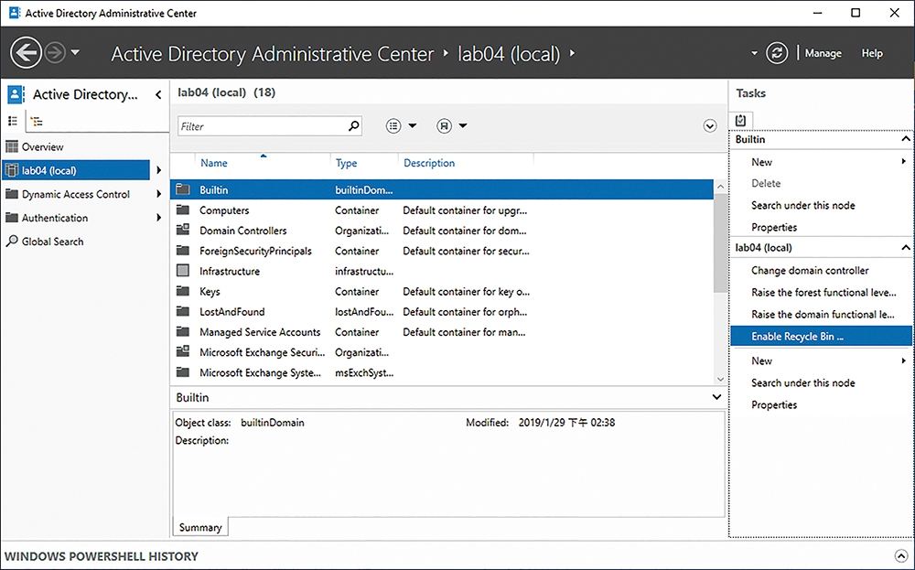This screenshot has height=570, width=915.
Task: Click Raise the domain functional level
Action: coord(823,315)
